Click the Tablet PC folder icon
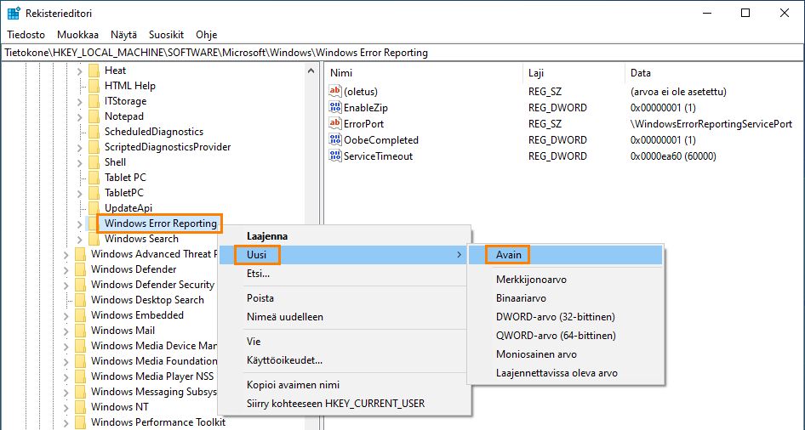The width and height of the screenshot is (805, 430). tap(94, 178)
